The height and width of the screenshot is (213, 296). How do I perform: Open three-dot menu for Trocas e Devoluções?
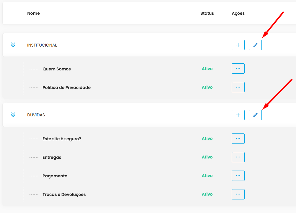[x=238, y=194]
